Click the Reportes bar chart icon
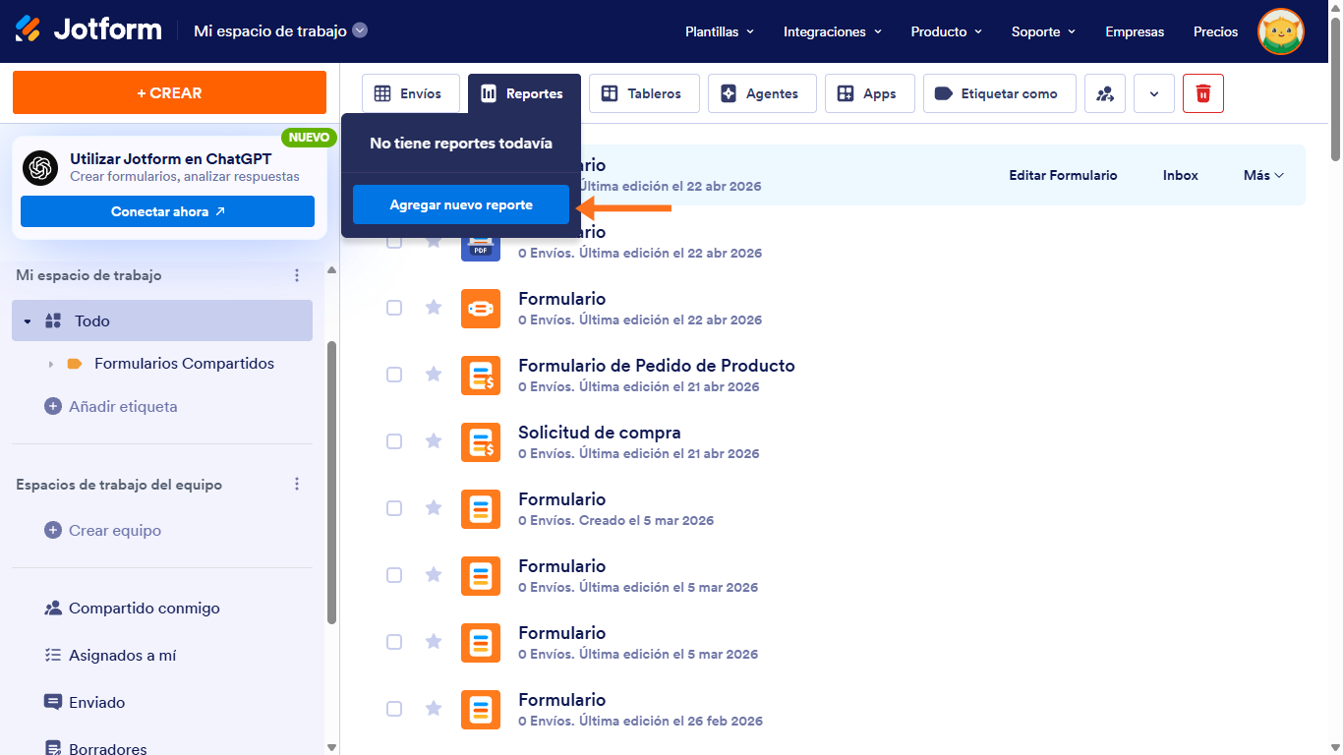1343x755 pixels. coord(490,93)
